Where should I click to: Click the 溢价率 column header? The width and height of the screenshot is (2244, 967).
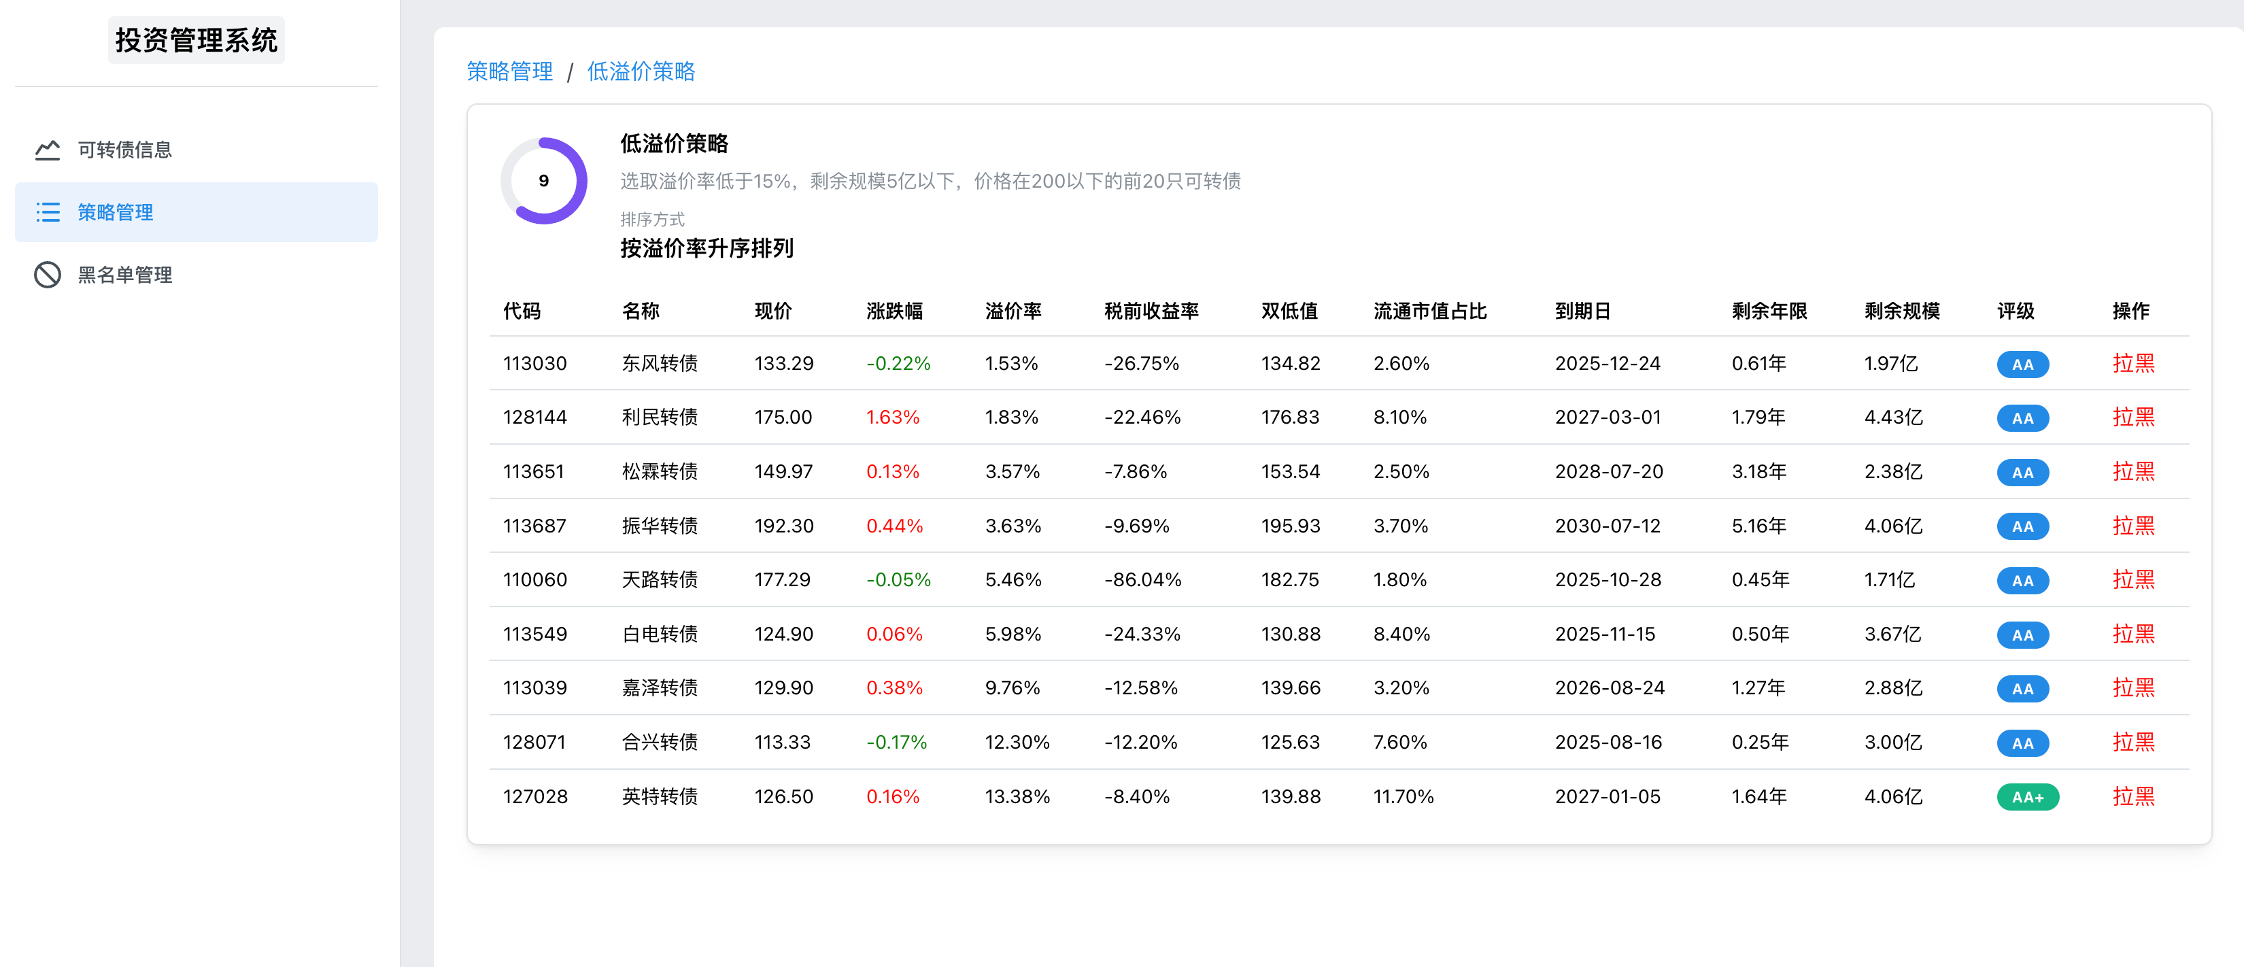(x=1013, y=311)
